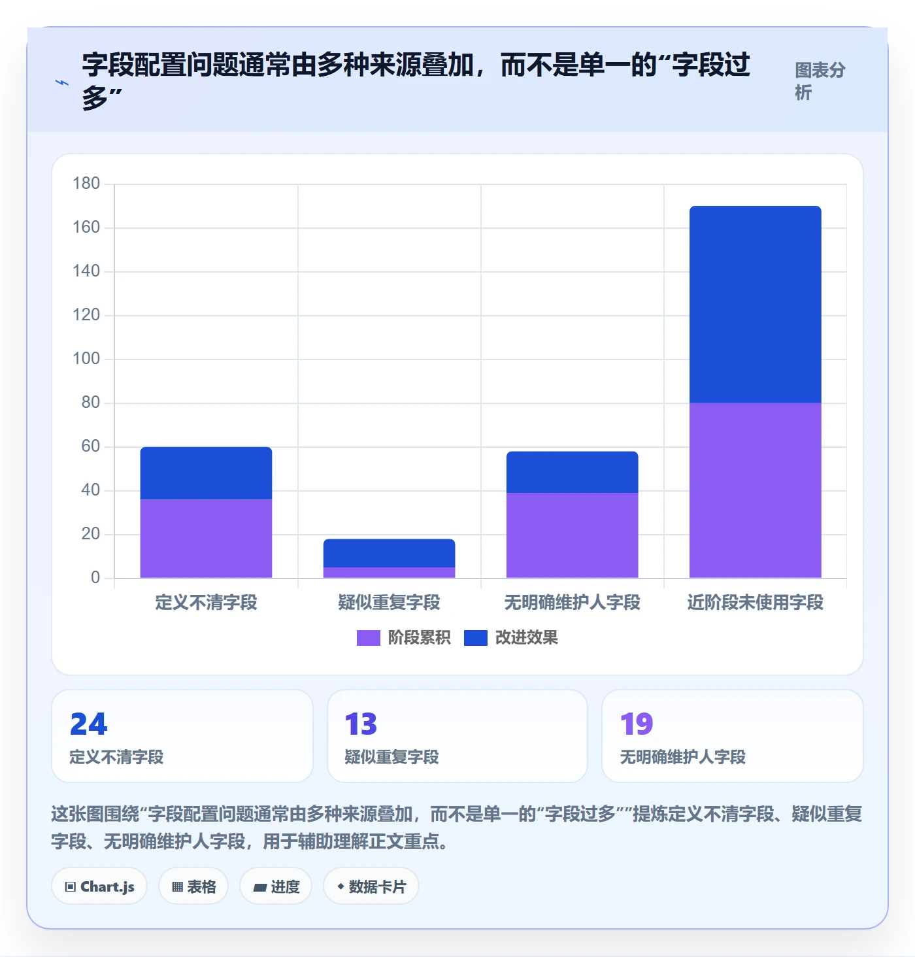Click the purple segment of 近阶段未使用字段 bar
Screen dimensions: 915x957
pos(756,490)
